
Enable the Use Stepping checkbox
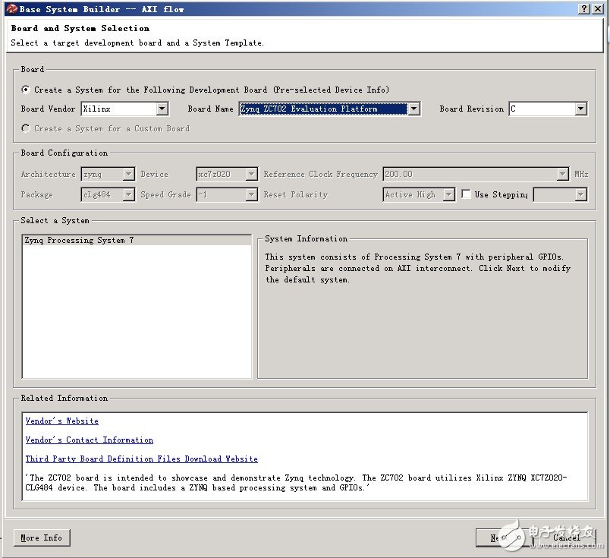click(466, 194)
